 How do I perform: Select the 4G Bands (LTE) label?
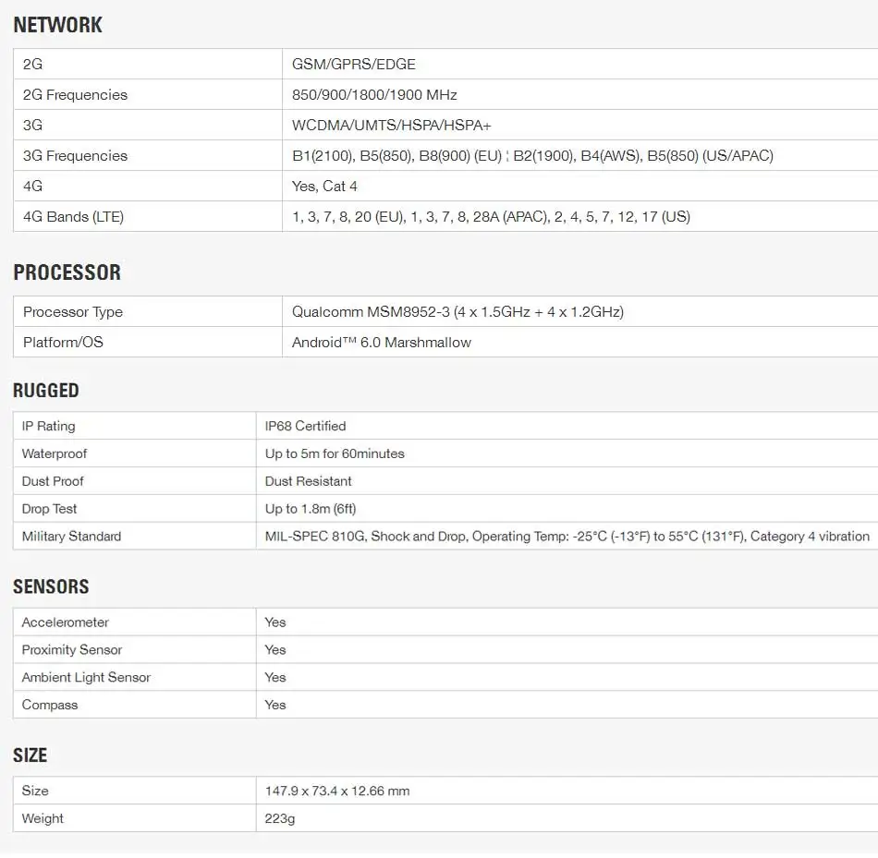click(x=73, y=217)
